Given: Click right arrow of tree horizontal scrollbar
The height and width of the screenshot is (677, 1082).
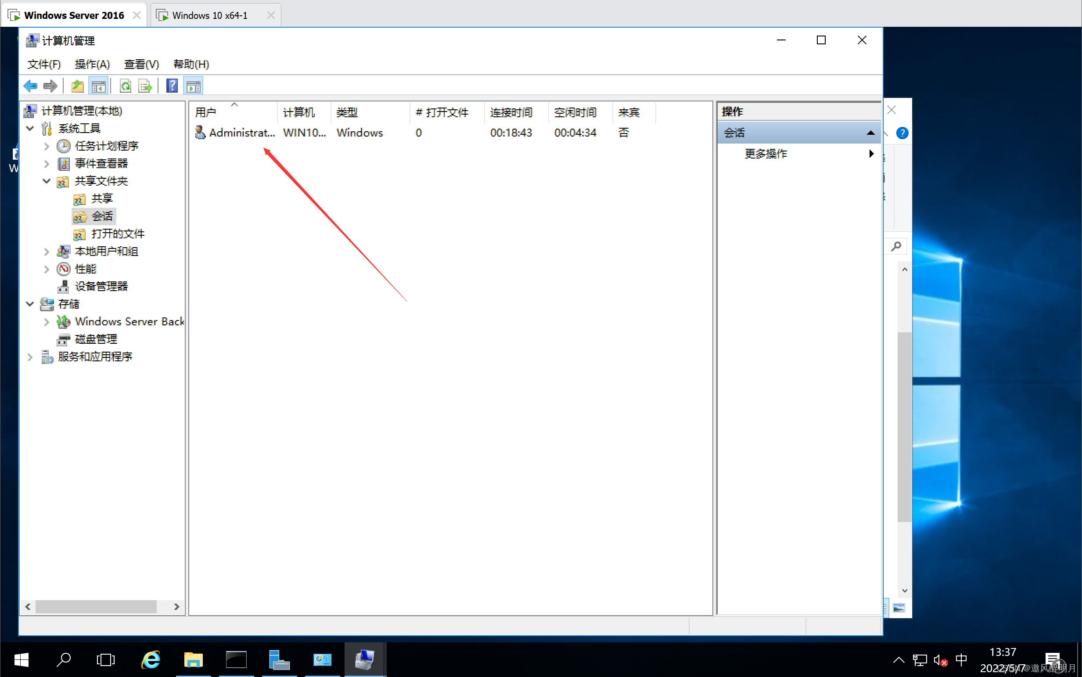Looking at the screenshot, I should (177, 607).
